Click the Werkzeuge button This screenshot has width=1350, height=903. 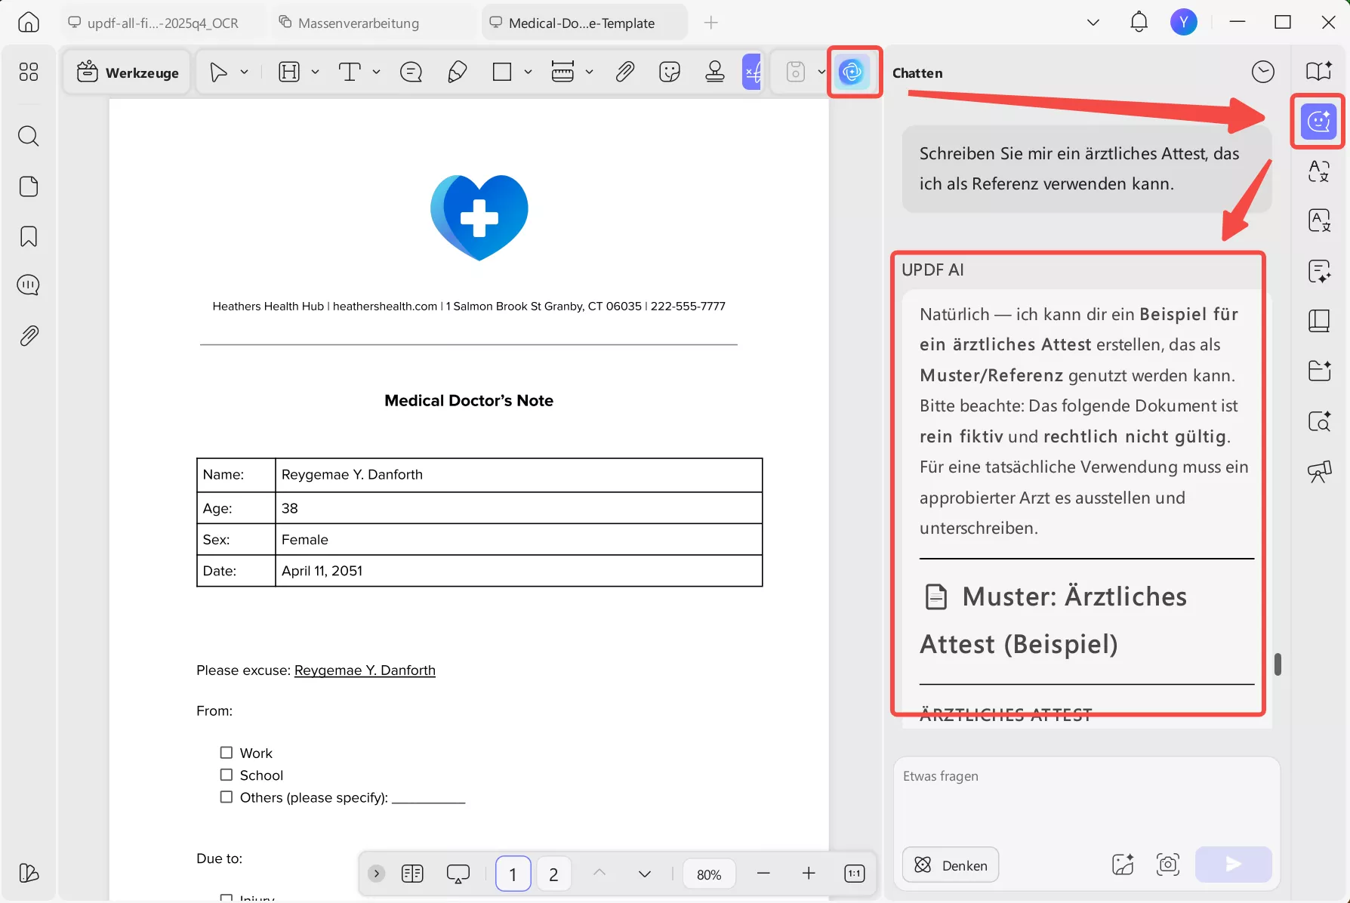127,72
